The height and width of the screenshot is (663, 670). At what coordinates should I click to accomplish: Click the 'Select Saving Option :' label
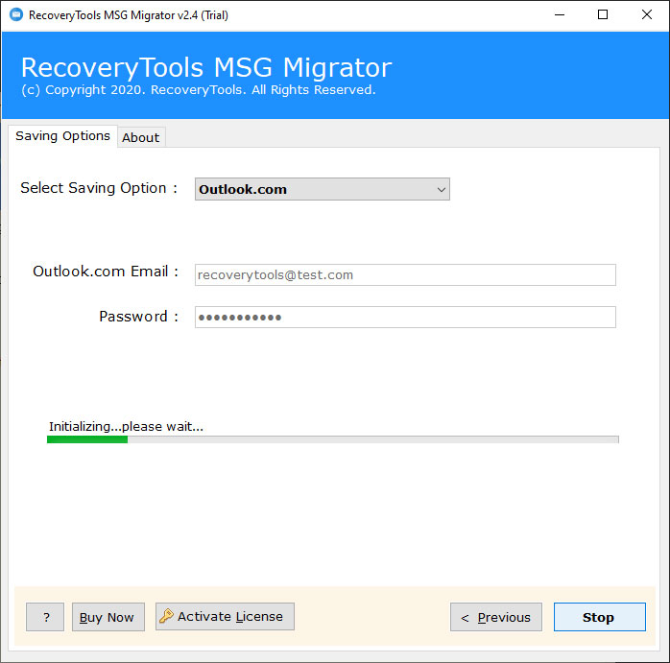99,188
